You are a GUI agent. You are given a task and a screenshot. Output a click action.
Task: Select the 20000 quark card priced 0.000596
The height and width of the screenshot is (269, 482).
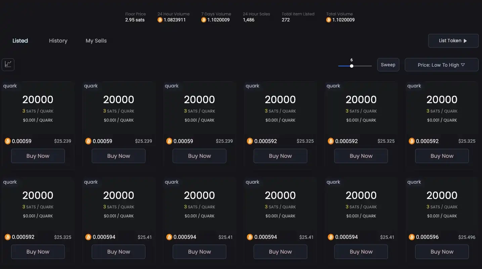(442, 201)
